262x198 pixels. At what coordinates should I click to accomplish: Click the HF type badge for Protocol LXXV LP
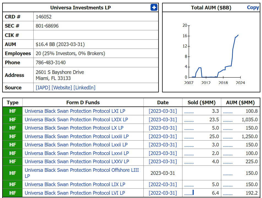(x=13, y=162)
